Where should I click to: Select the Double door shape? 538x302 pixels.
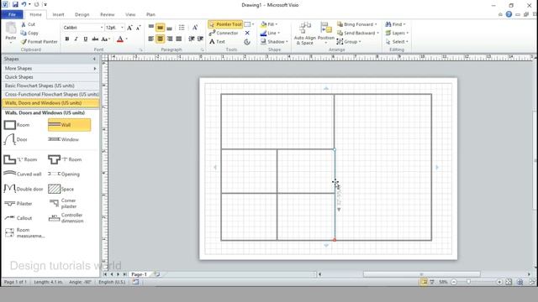pos(24,189)
